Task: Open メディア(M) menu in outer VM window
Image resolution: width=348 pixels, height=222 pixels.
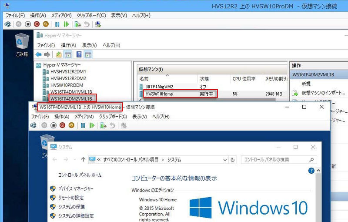Action: (x=61, y=15)
